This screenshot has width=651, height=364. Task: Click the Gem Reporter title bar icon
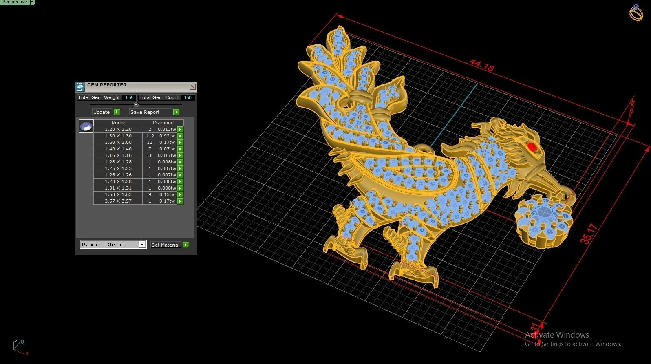[x=80, y=86]
